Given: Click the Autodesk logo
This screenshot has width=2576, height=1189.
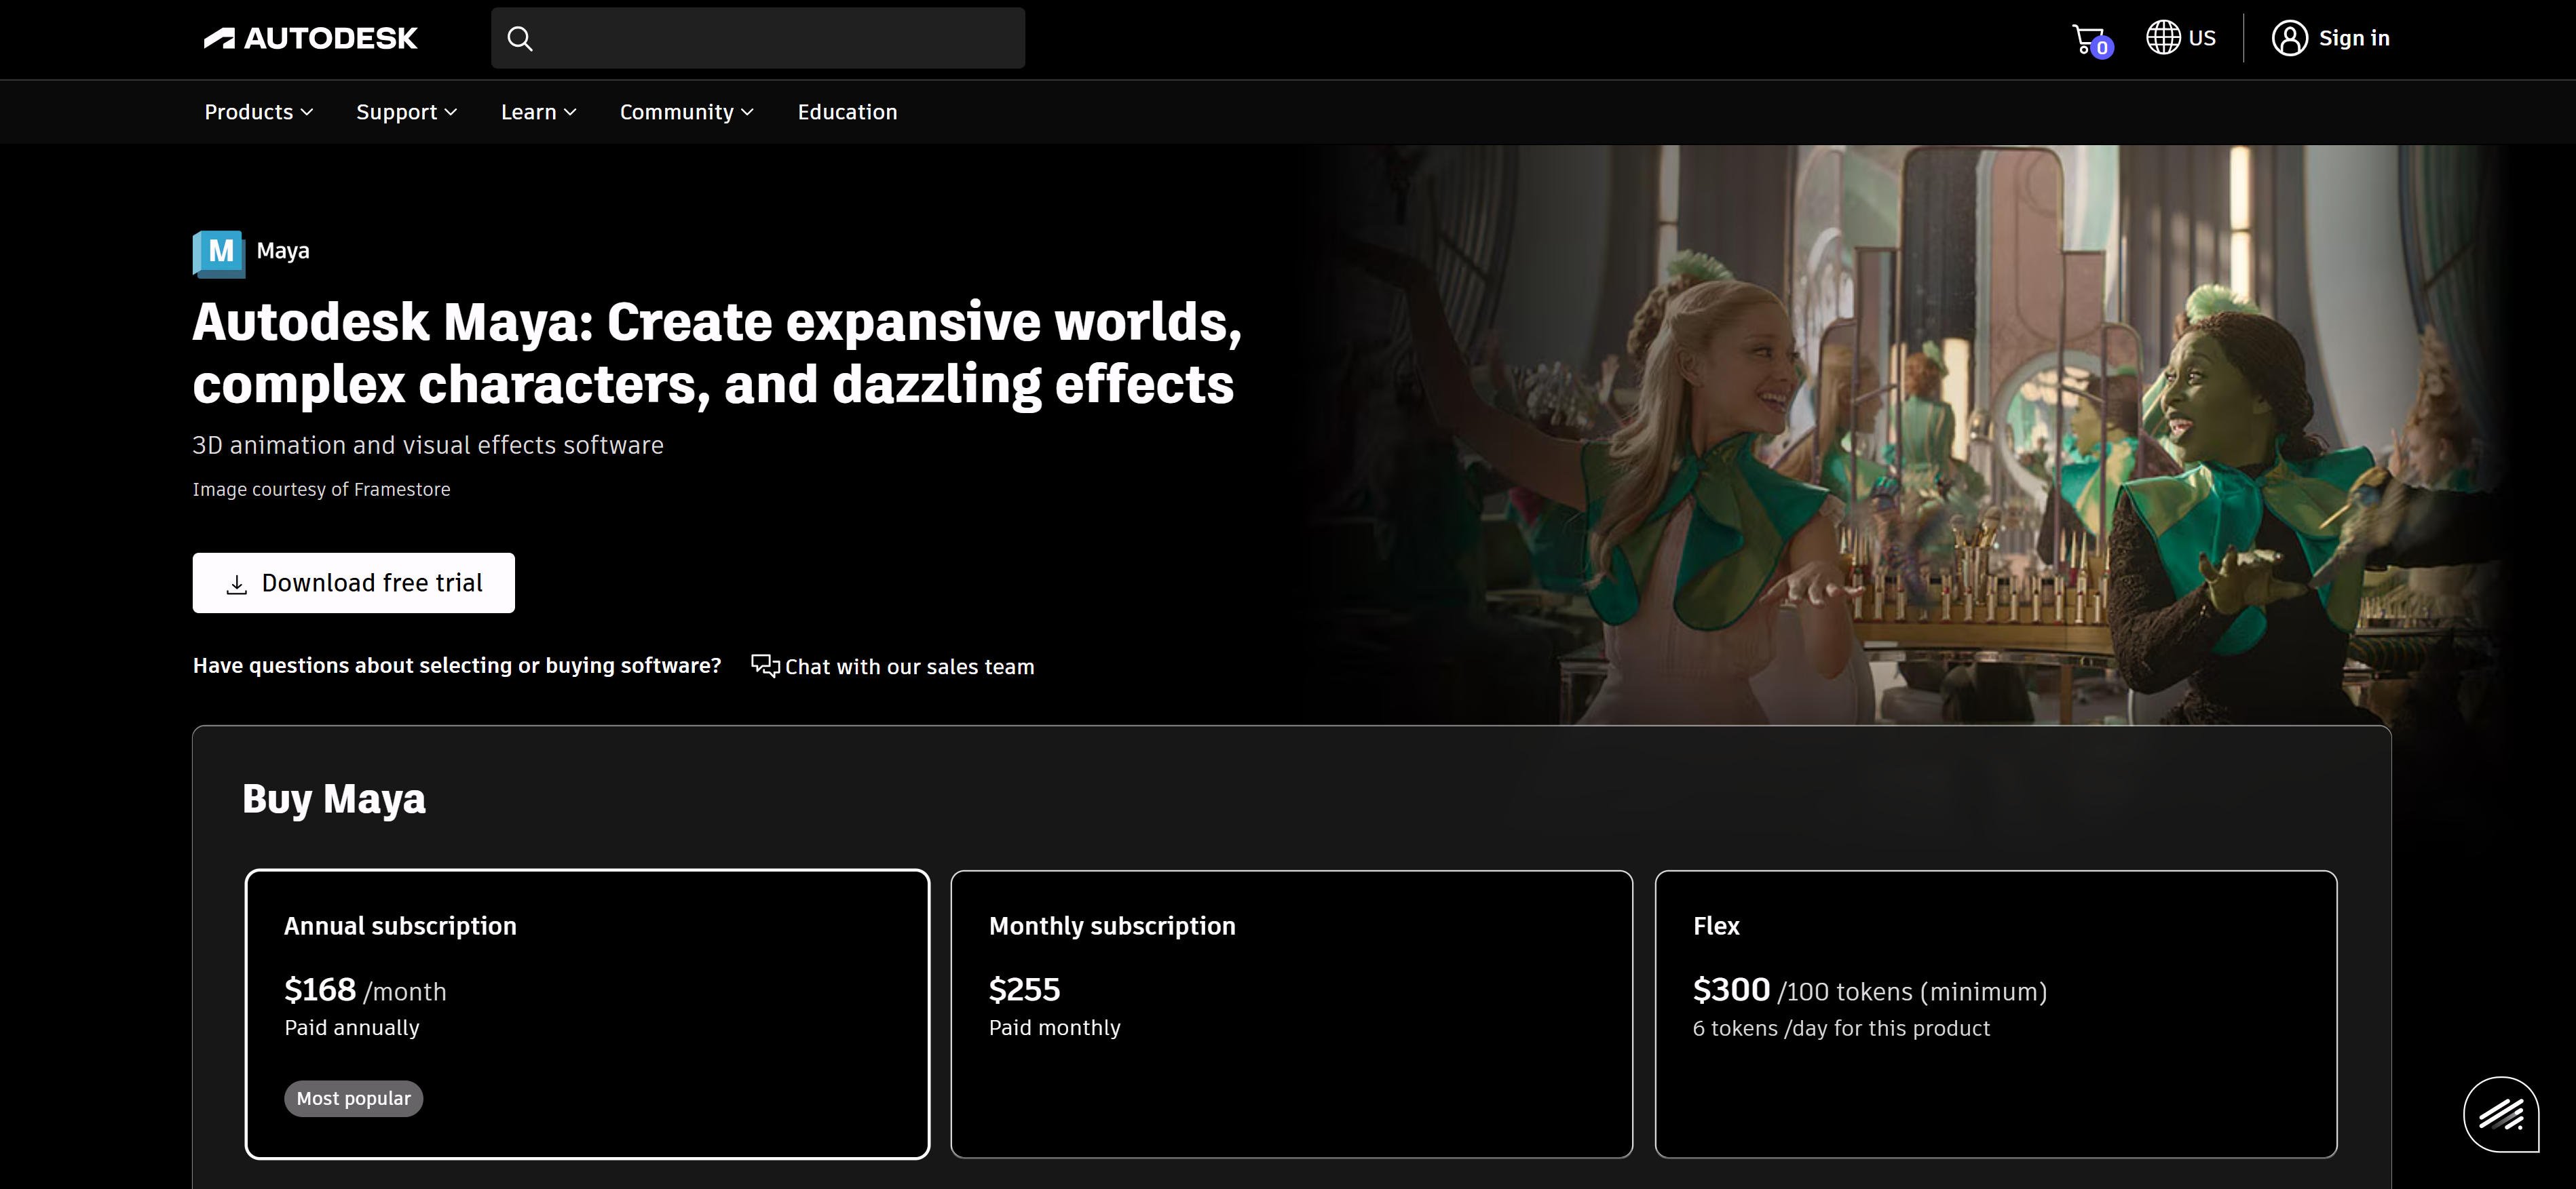Looking at the screenshot, I should pyautogui.click(x=310, y=38).
